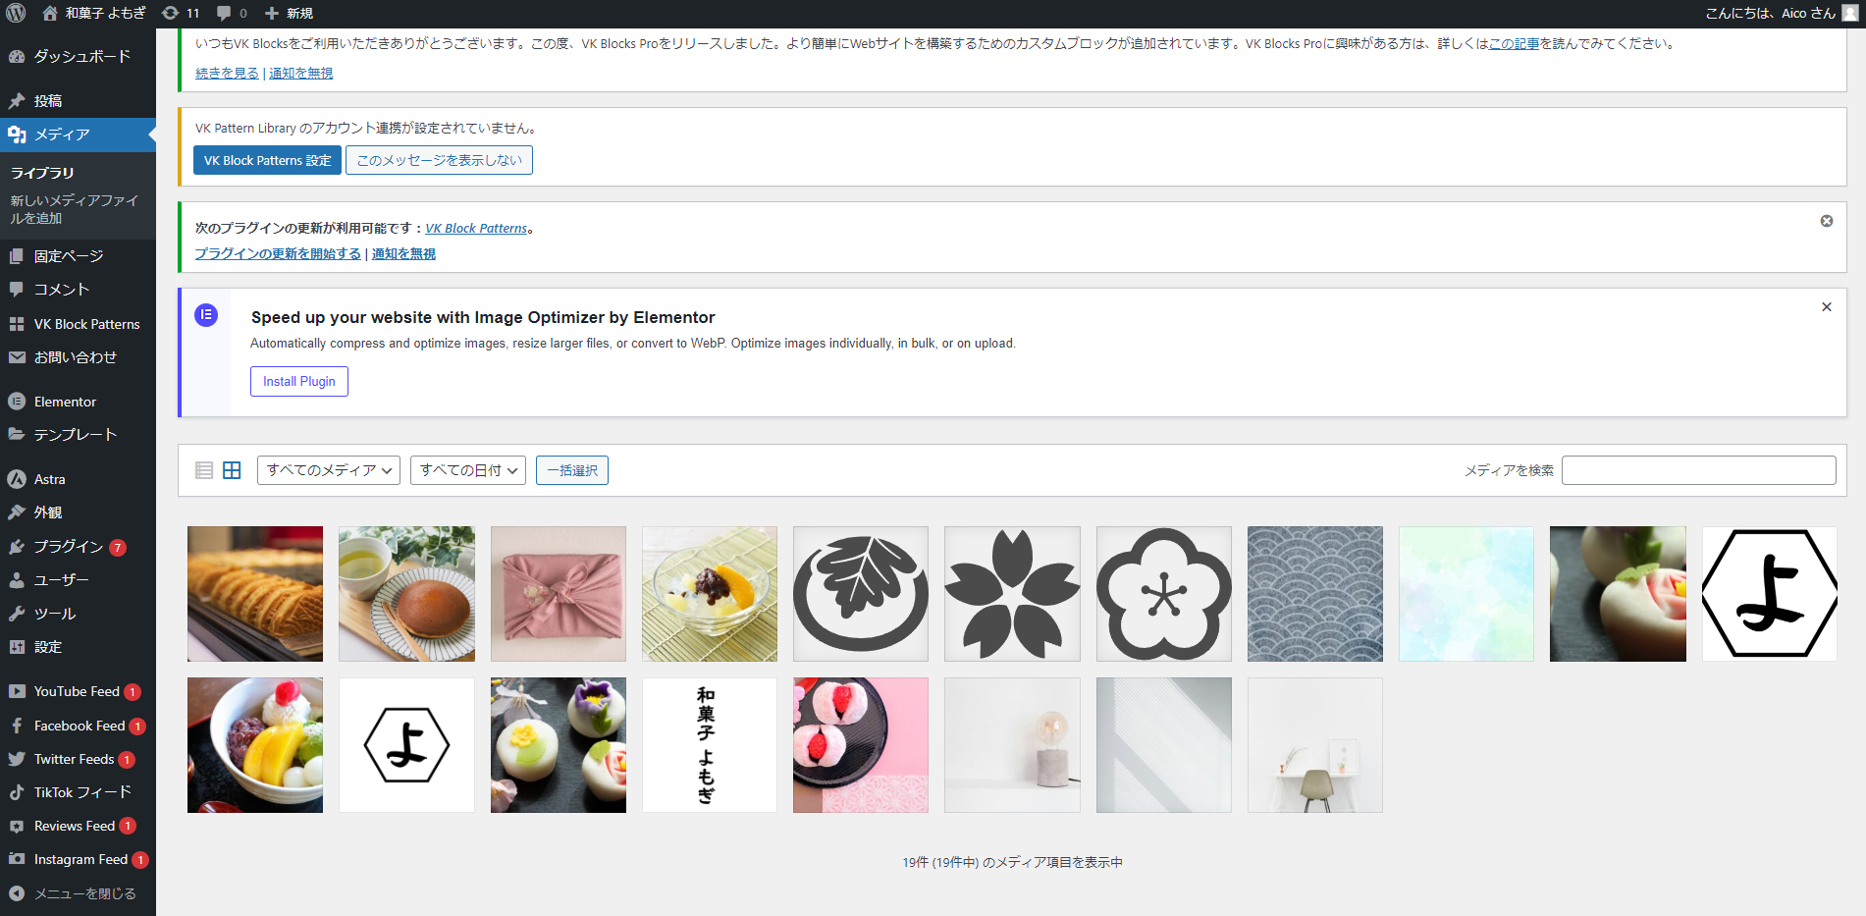
Task: Focus the メディアを検索 search field
Action: tap(1699, 470)
